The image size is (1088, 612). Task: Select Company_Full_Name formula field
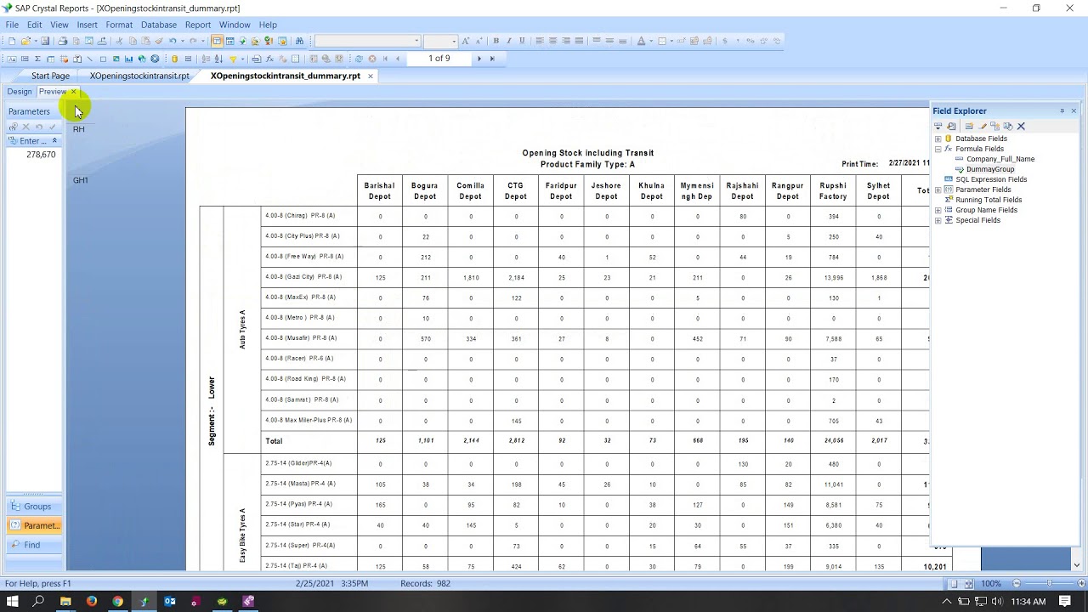1000,159
